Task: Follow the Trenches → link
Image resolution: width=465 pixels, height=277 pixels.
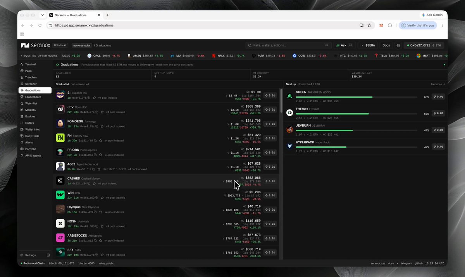Action: pos(438,84)
